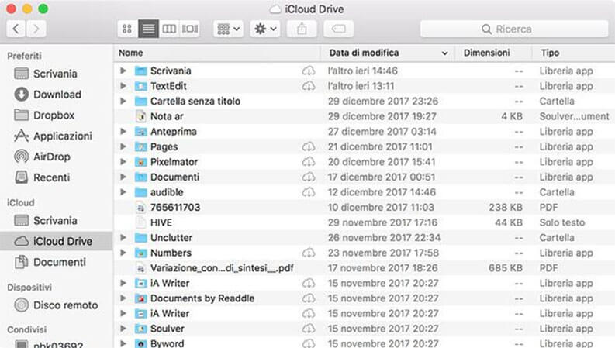Click the Soulver...ument type cell
Viewport: 615px width, 348px height.
coord(574,116)
